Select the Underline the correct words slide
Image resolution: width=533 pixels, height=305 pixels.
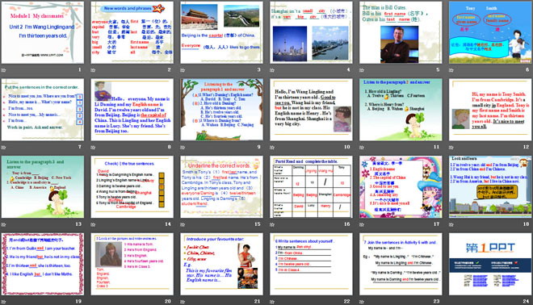pyautogui.click(x=221, y=187)
